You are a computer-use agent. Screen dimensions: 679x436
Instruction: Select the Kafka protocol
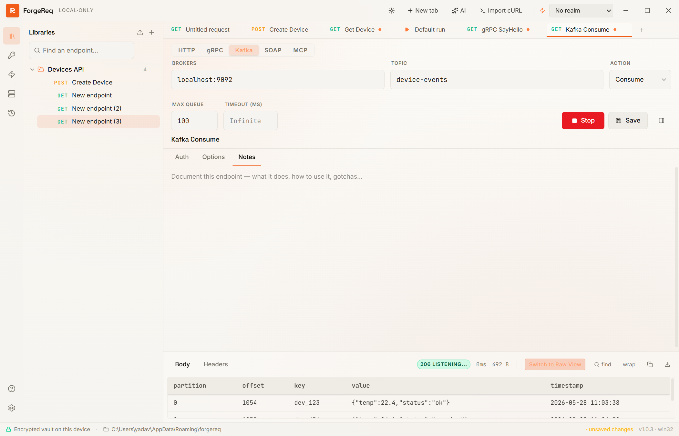(x=244, y=50)
